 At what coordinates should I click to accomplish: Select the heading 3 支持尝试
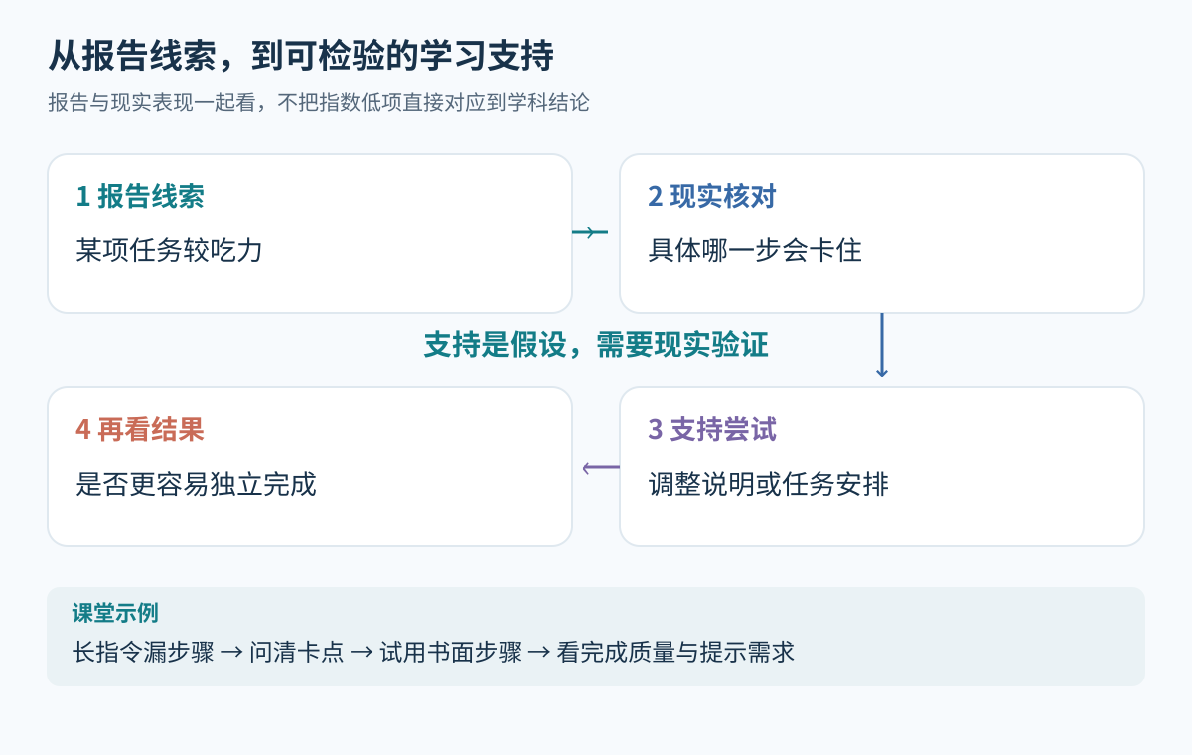pyautogui.click(x=712, y=430)
